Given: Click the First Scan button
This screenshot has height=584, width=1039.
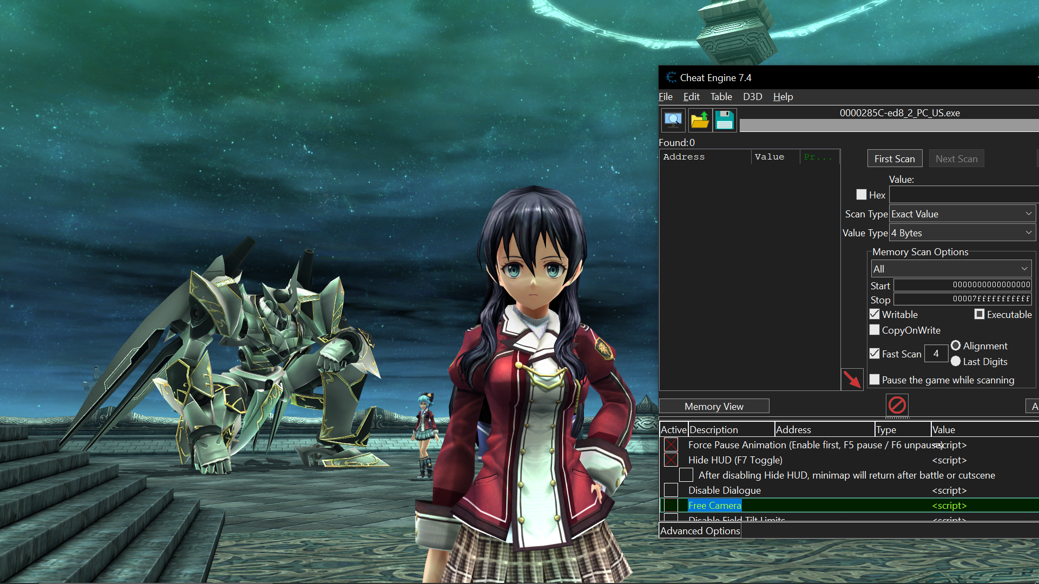Looking at the screenshot, I should 895,158.
